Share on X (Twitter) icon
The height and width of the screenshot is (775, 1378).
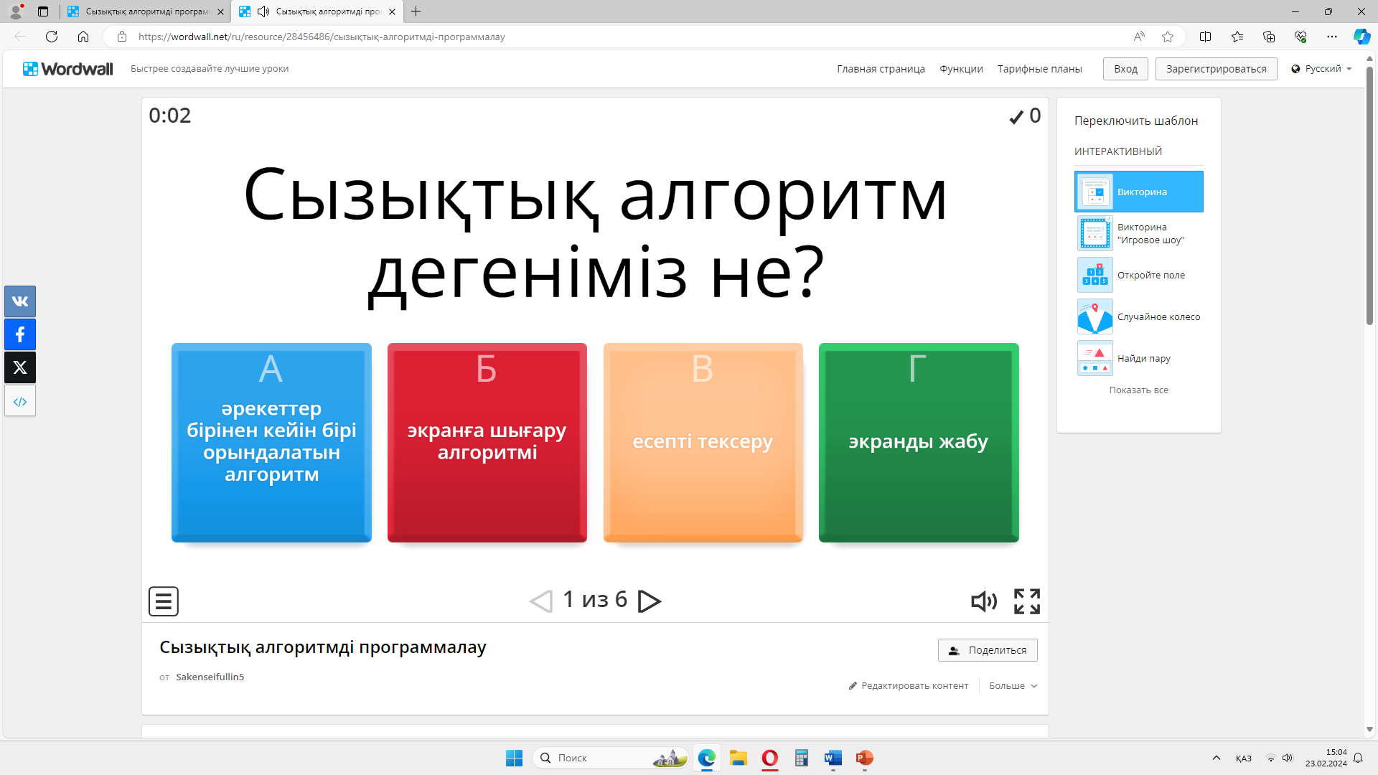point(20,367)
